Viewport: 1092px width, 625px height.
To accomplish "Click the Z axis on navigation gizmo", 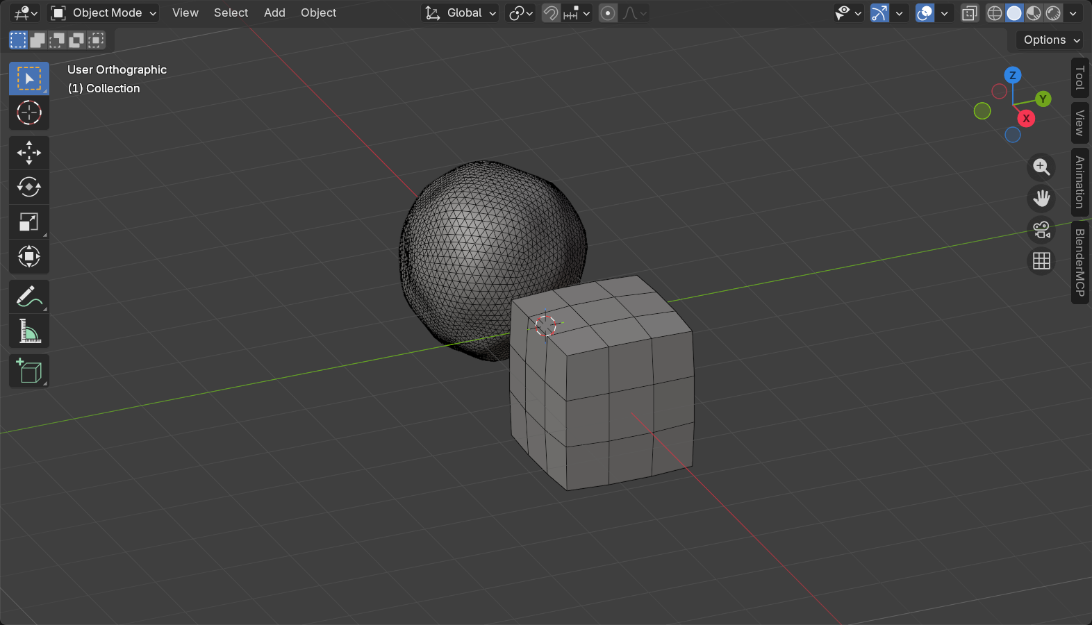I will [1013, 75].
